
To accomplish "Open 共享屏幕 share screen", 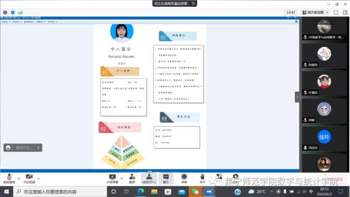I will coord(113,179).
